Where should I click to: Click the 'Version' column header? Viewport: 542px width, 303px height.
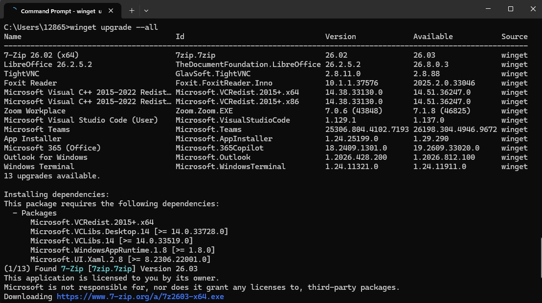pyautogui.click(x=340, y=37)
